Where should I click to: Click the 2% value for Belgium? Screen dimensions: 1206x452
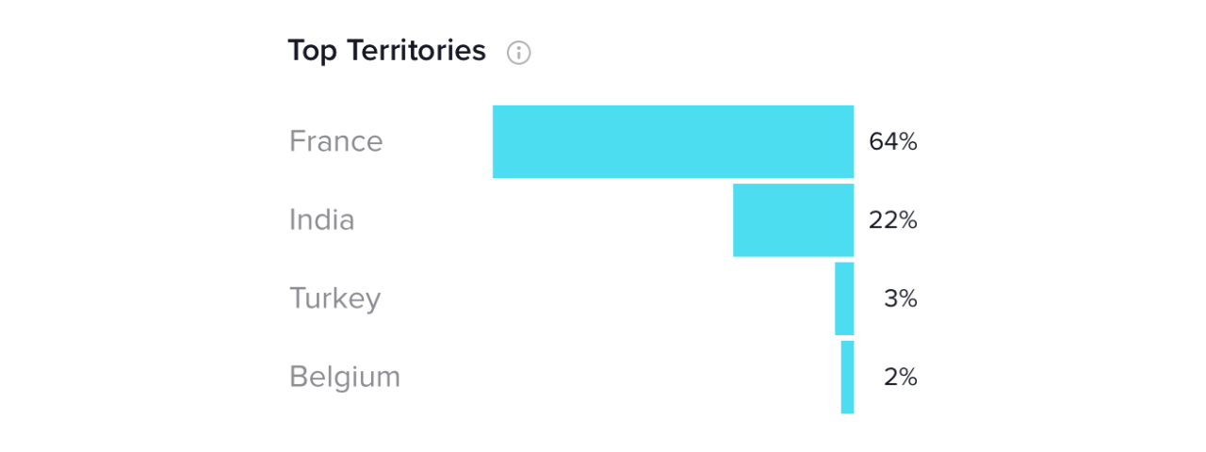(901, 378)
